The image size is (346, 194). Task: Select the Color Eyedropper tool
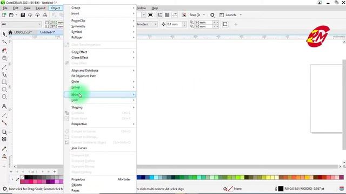[4, 149]
